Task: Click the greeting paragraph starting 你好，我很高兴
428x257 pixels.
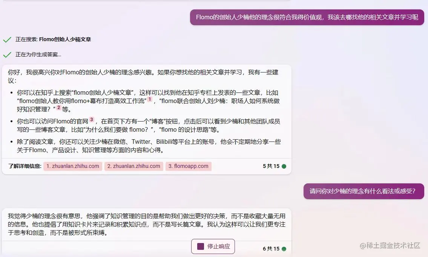Action: click(143, 76)
